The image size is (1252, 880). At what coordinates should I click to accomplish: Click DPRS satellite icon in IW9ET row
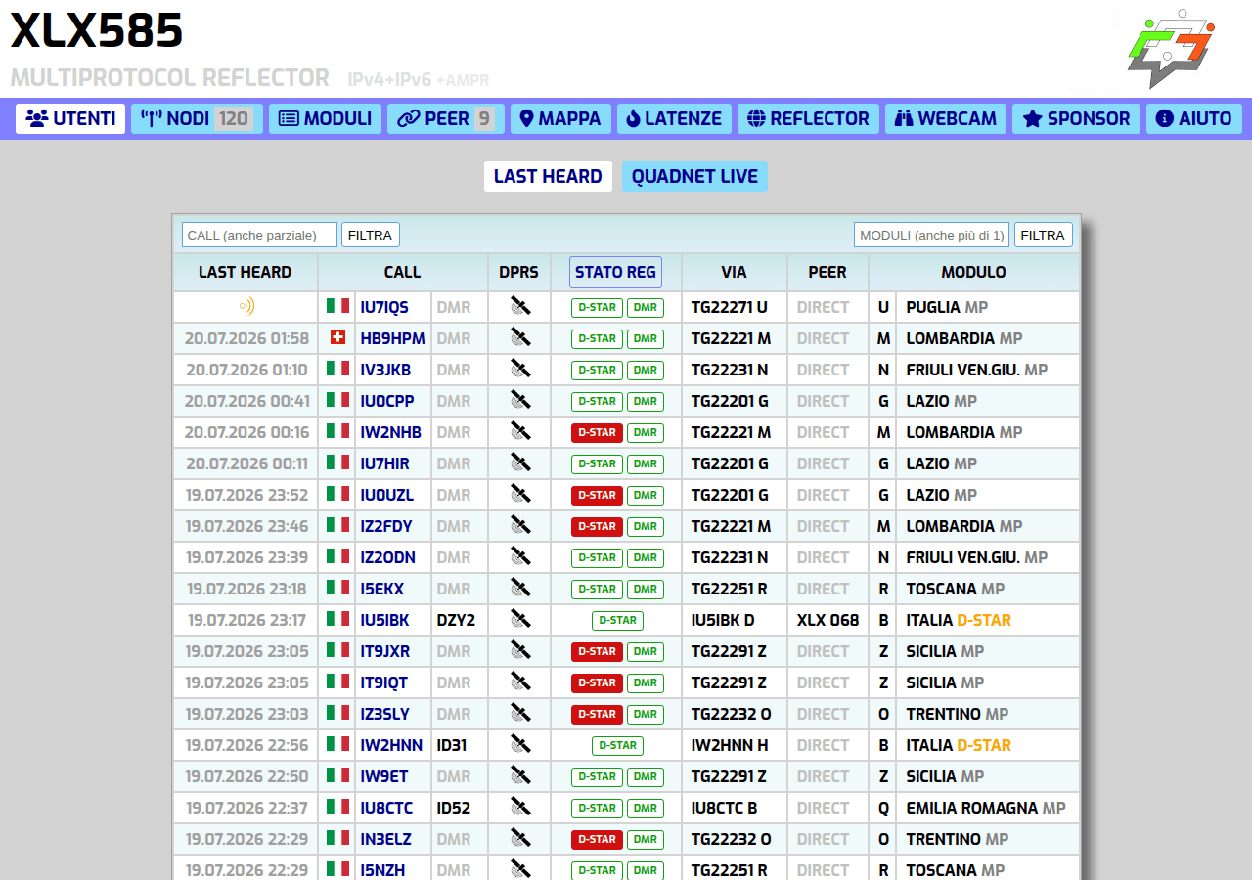point(520,775)
